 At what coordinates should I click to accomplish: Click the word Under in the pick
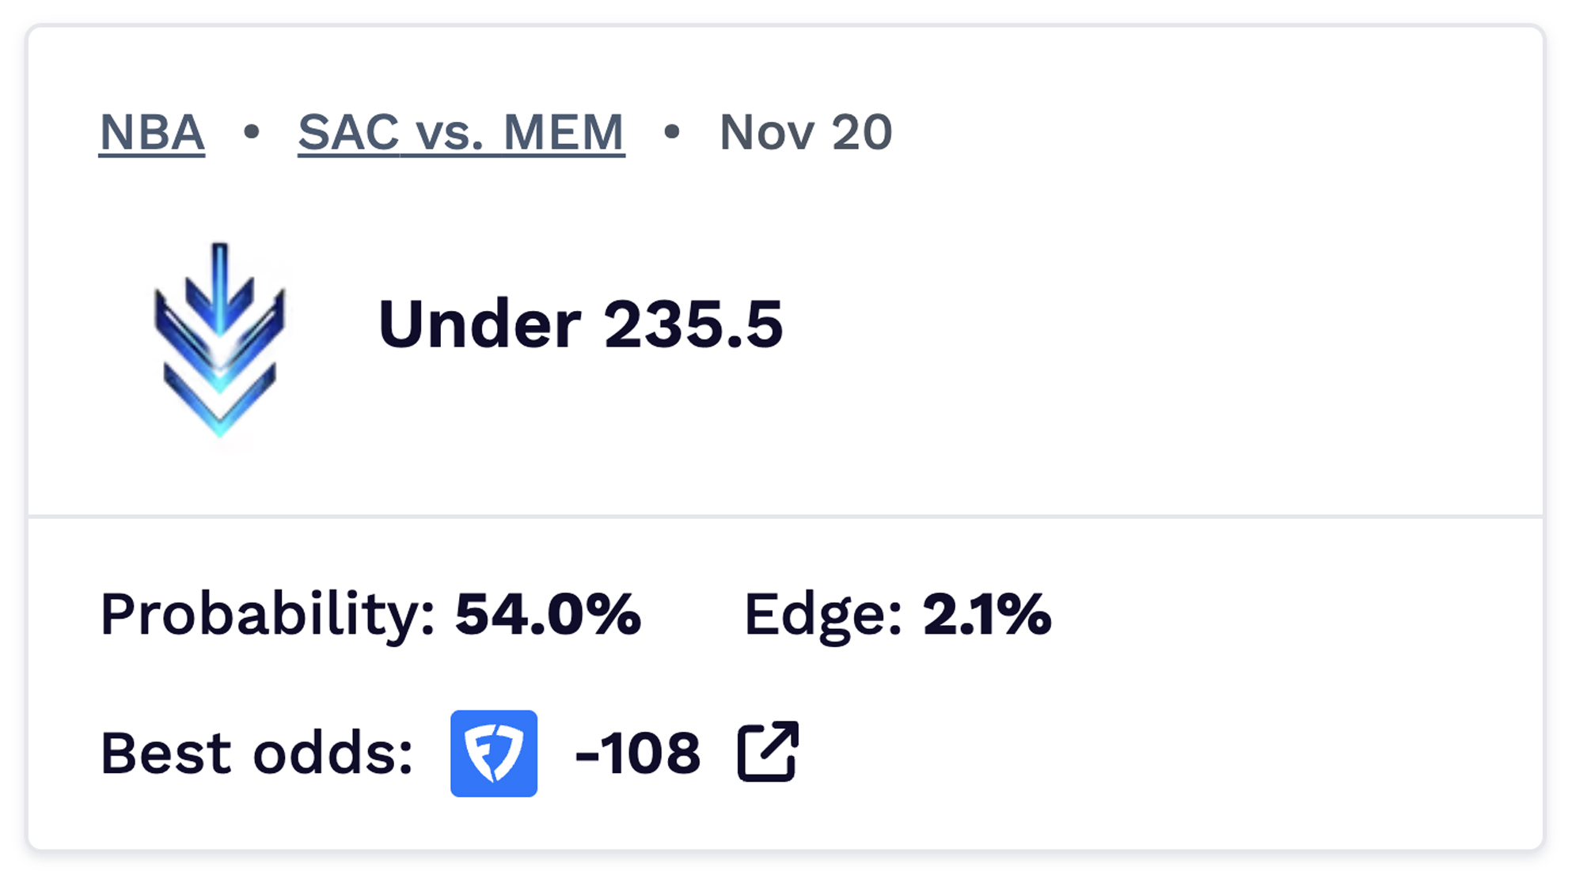(x=480, y=324)
